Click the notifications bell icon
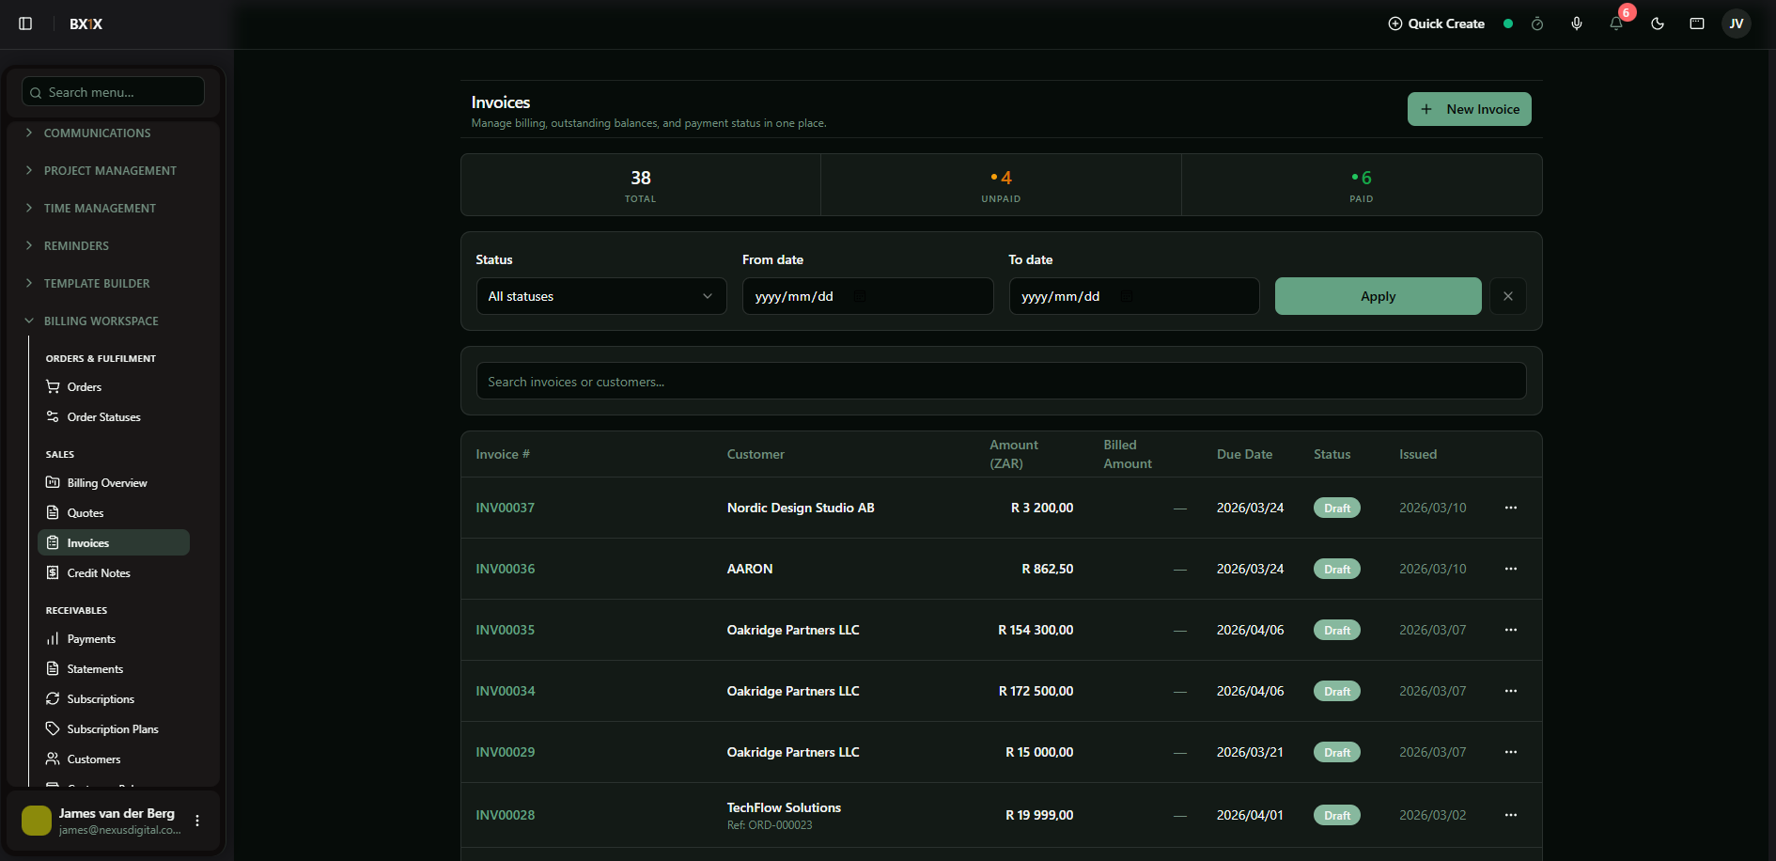This screenshot has width=1776, height=861. coord(1616,23)
